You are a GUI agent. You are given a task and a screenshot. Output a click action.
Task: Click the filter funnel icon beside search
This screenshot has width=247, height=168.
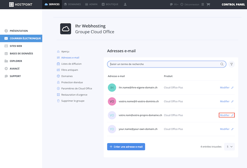231,64
